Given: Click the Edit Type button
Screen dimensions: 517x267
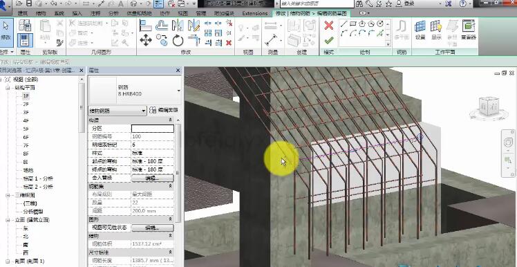Looking at the screenshot, I should [164, 110].
